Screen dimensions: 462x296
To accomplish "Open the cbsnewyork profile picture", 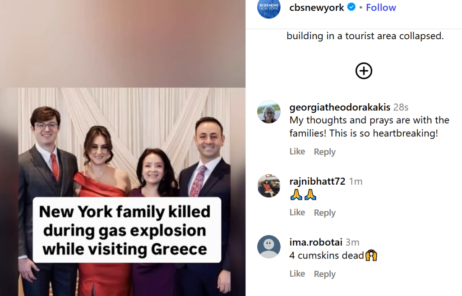I will click(x=269, y=8).
